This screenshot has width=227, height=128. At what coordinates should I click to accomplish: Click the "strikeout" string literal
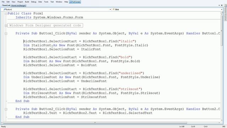coord(129,89)
